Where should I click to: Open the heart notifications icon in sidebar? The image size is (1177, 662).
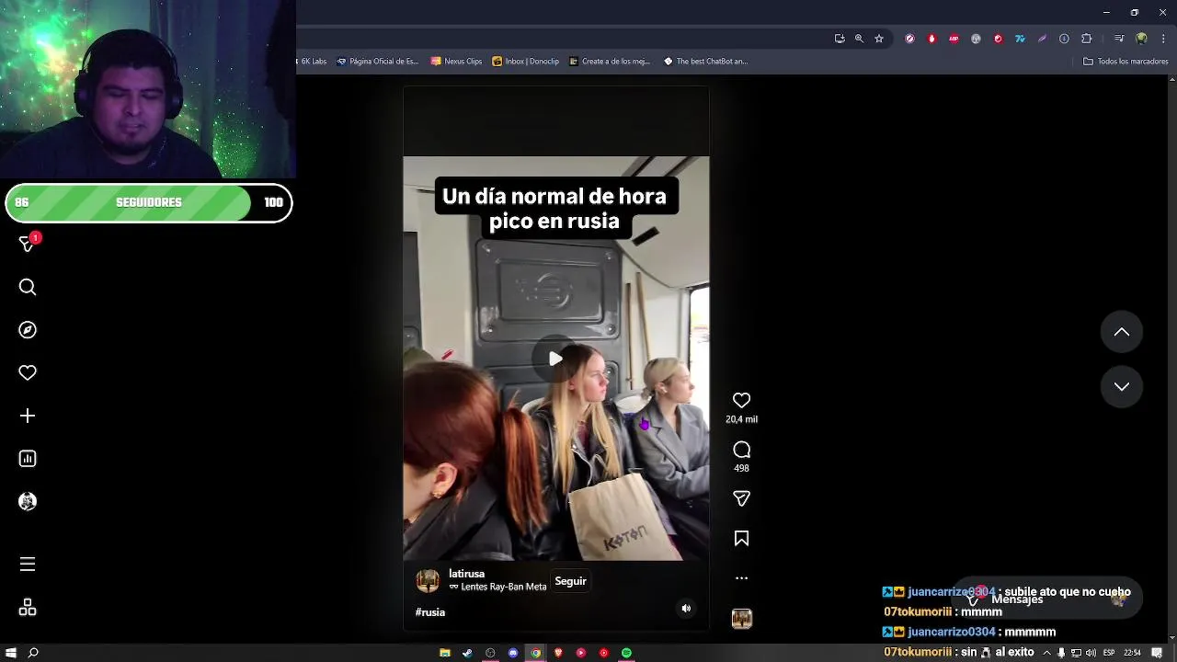pyautogui.click(x=28, y=372)
